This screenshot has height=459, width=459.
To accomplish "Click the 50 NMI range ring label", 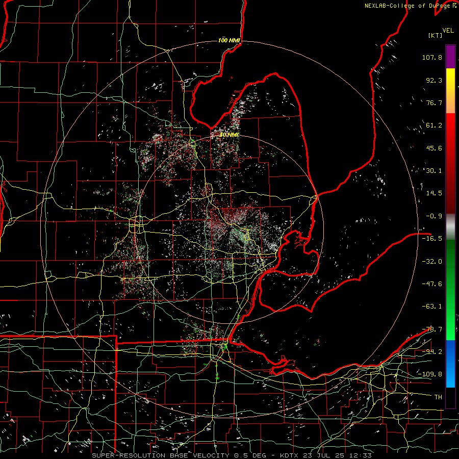I will click(229, 135).
